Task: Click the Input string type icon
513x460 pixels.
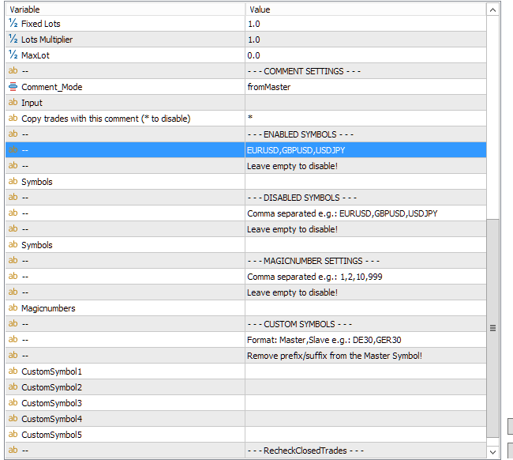Action: pos(13,103)
